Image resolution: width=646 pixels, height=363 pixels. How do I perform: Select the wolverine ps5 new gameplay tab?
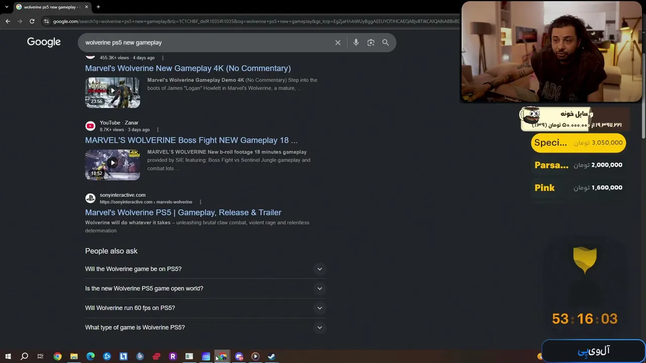pos(51,7)
